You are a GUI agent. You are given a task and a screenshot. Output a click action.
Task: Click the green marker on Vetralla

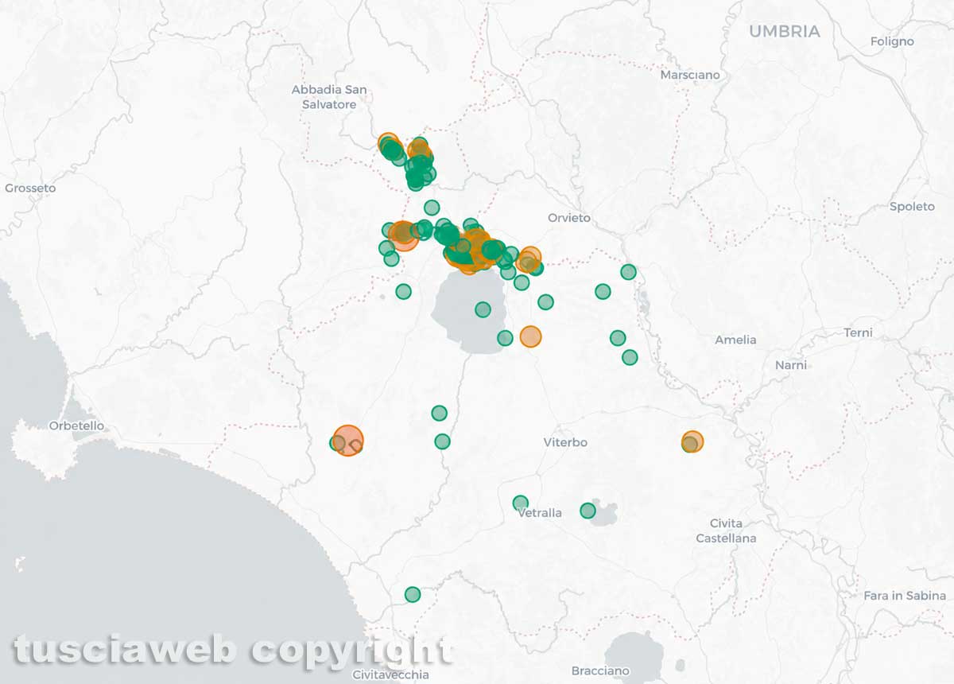(x=520, y=503)
